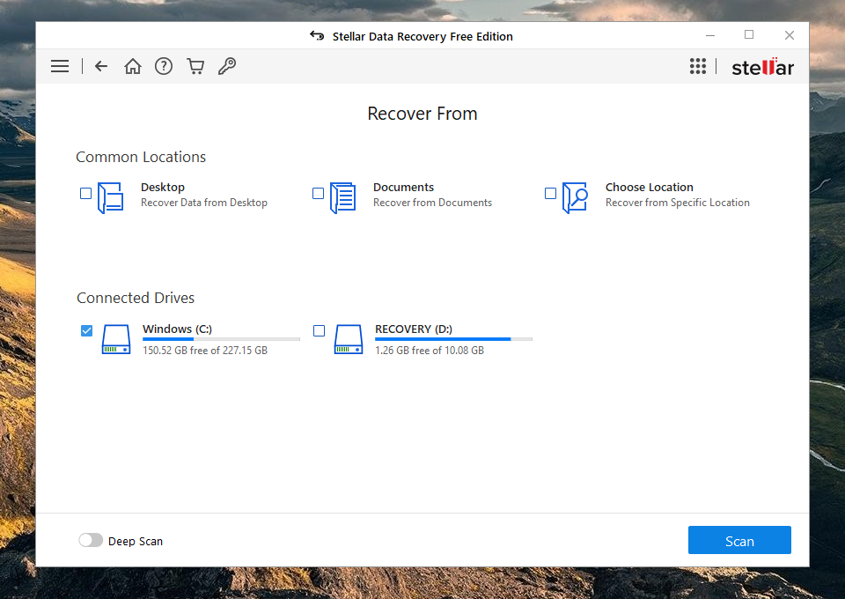Click the Documents folder icon
Viewport: 845px width, 599px height.
pyautogui.click(x=342, y=197)
